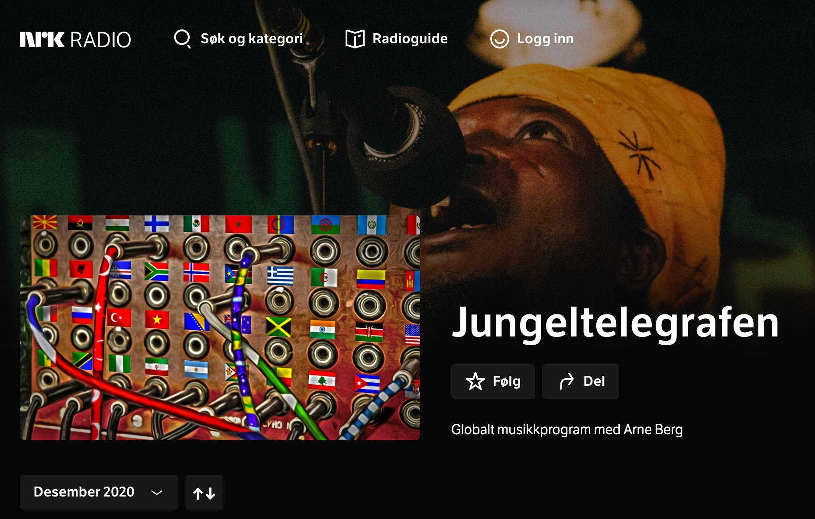
Task: Open the Desember 2020 month dropdown
Action: (x=99, y=492)
